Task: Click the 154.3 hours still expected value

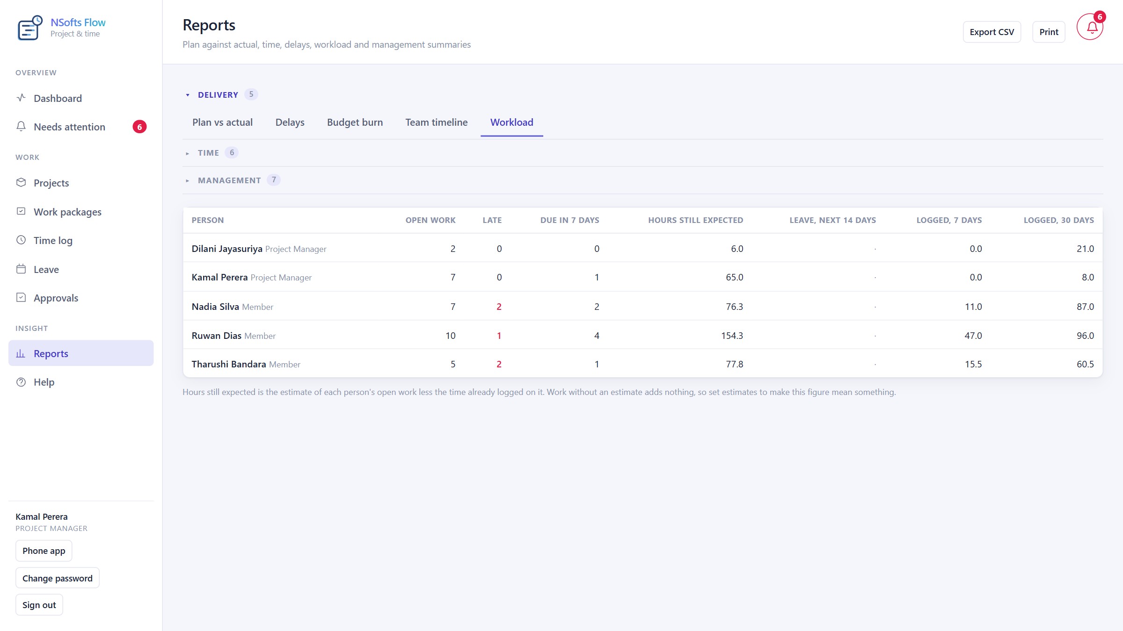Action: point(732,336)
